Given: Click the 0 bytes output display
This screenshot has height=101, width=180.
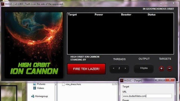Looking at the screenshot, I should [144, 68].
